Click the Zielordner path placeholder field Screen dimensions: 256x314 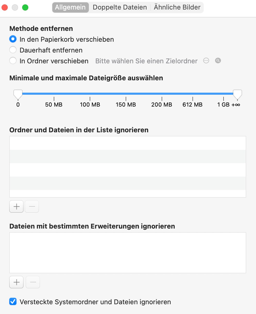146,61
